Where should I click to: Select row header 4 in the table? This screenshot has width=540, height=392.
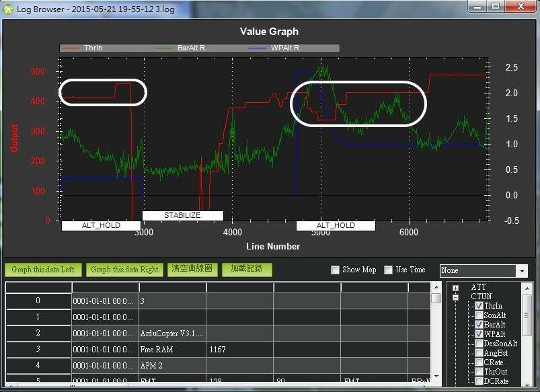pos(38,365)
